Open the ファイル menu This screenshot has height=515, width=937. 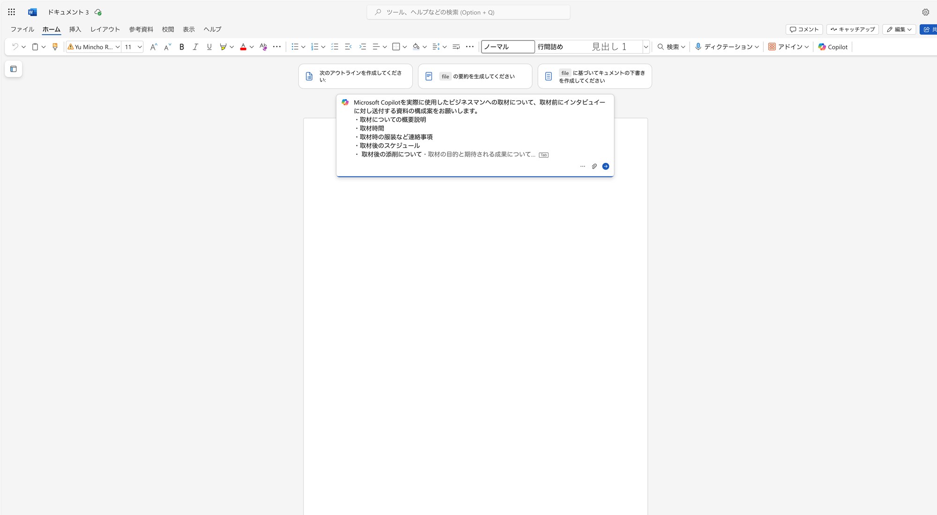click(x=22, y=29)
